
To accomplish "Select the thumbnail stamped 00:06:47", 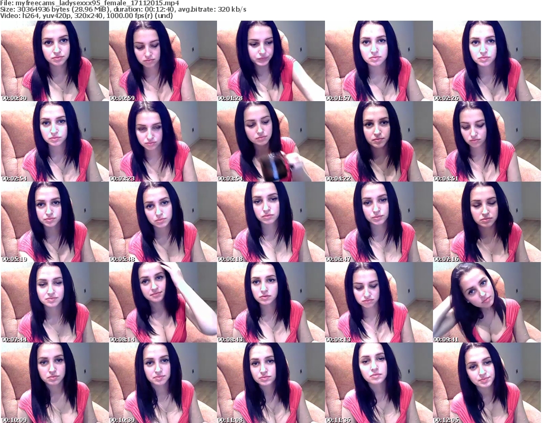I will 379,222.
